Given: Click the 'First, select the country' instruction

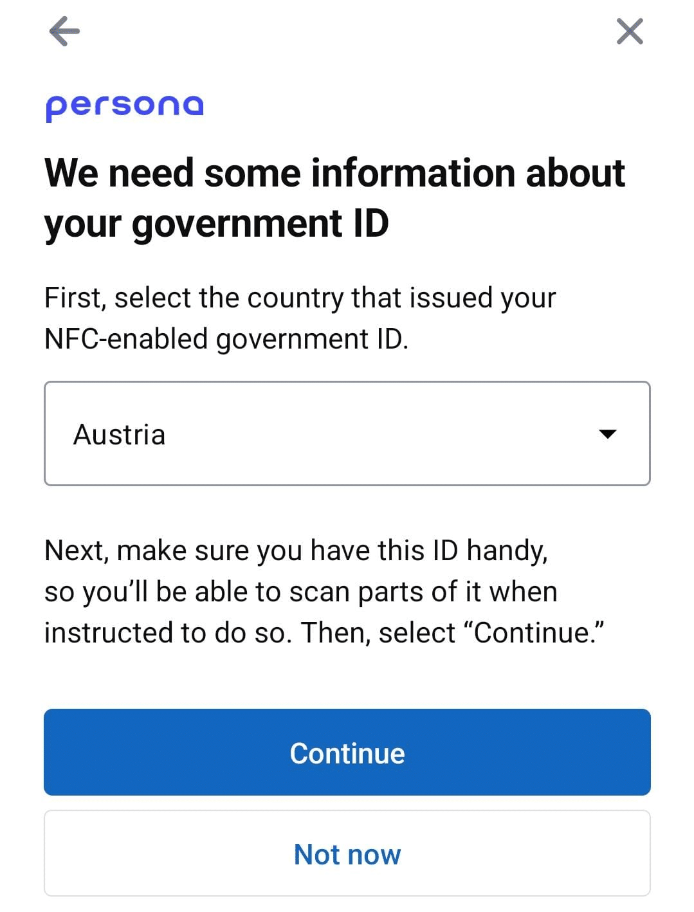Looking at the screenshot, I should 300,298.
